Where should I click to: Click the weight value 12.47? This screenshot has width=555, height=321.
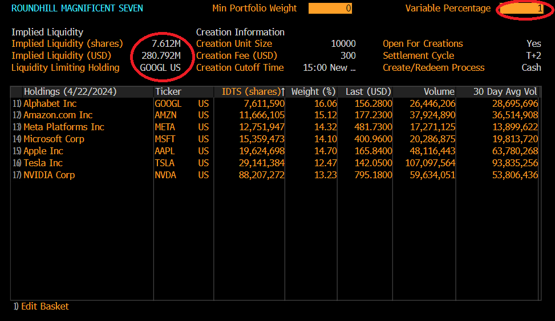coord(326,163)
